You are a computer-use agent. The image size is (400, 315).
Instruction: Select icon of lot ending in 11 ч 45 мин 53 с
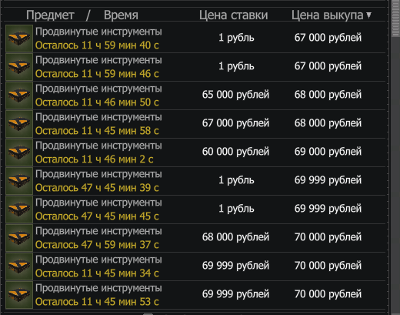pyautogui.click(x=19, y=295)
